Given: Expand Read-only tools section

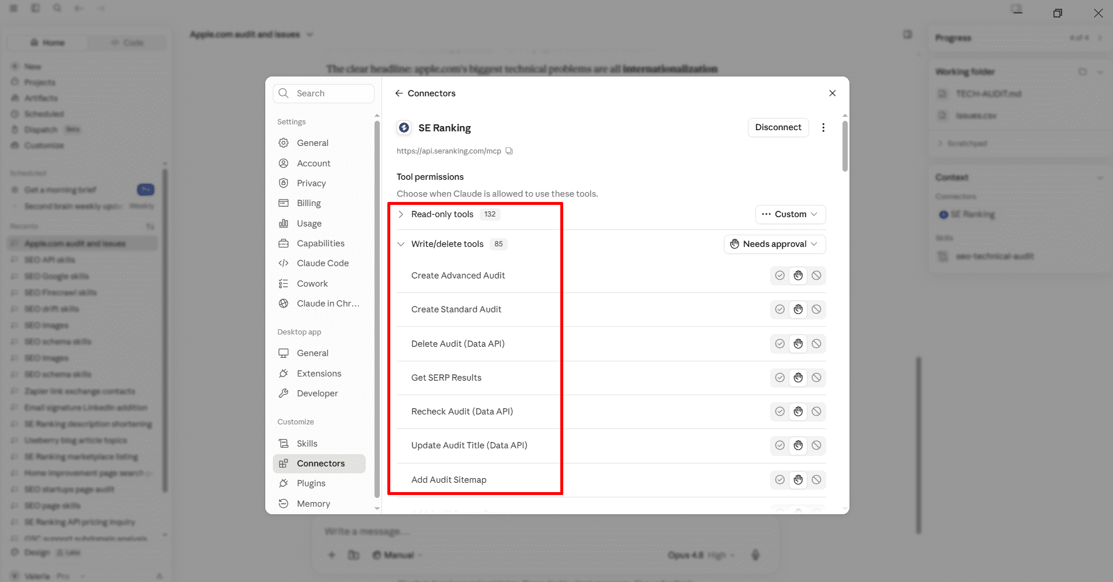Looking at the screenshot, I should pos(401,214).
